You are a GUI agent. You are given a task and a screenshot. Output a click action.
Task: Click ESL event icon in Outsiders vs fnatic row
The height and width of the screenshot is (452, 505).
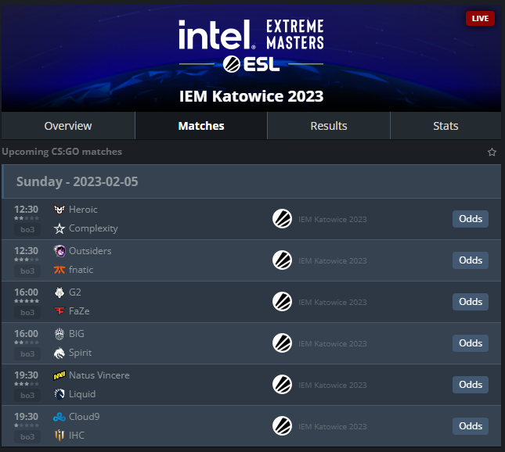(282, 260)
